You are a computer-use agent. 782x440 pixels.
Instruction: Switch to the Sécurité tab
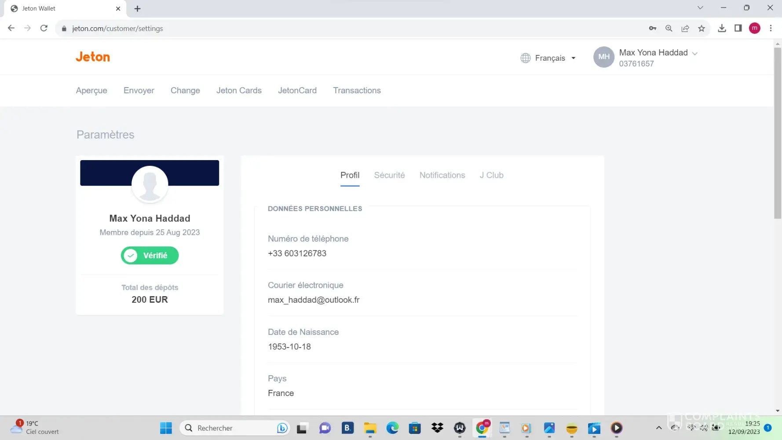[389, 175]
